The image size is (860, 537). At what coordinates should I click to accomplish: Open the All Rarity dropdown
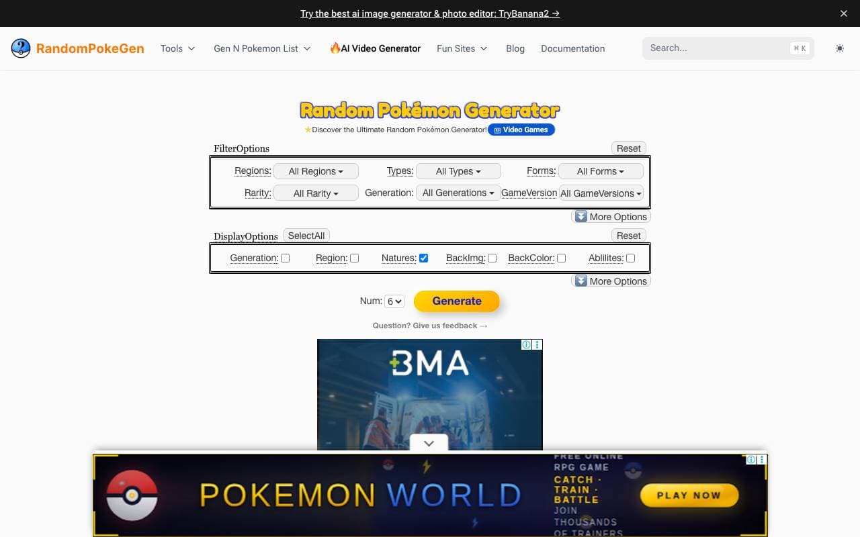pos(316,193)
